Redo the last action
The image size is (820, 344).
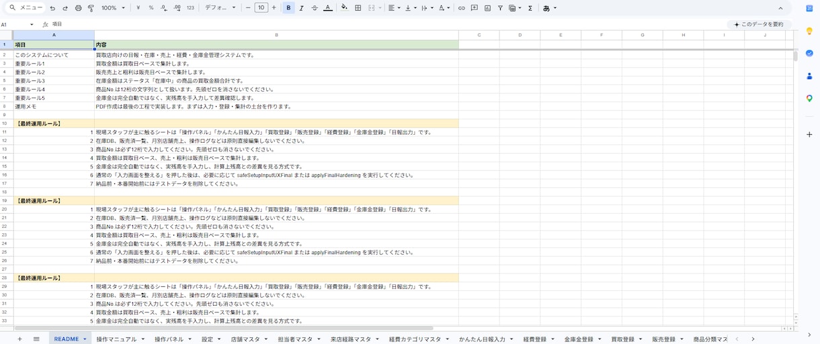[x=65, y=8]
